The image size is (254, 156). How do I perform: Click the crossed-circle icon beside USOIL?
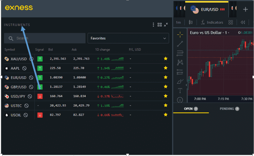[25, 115]
